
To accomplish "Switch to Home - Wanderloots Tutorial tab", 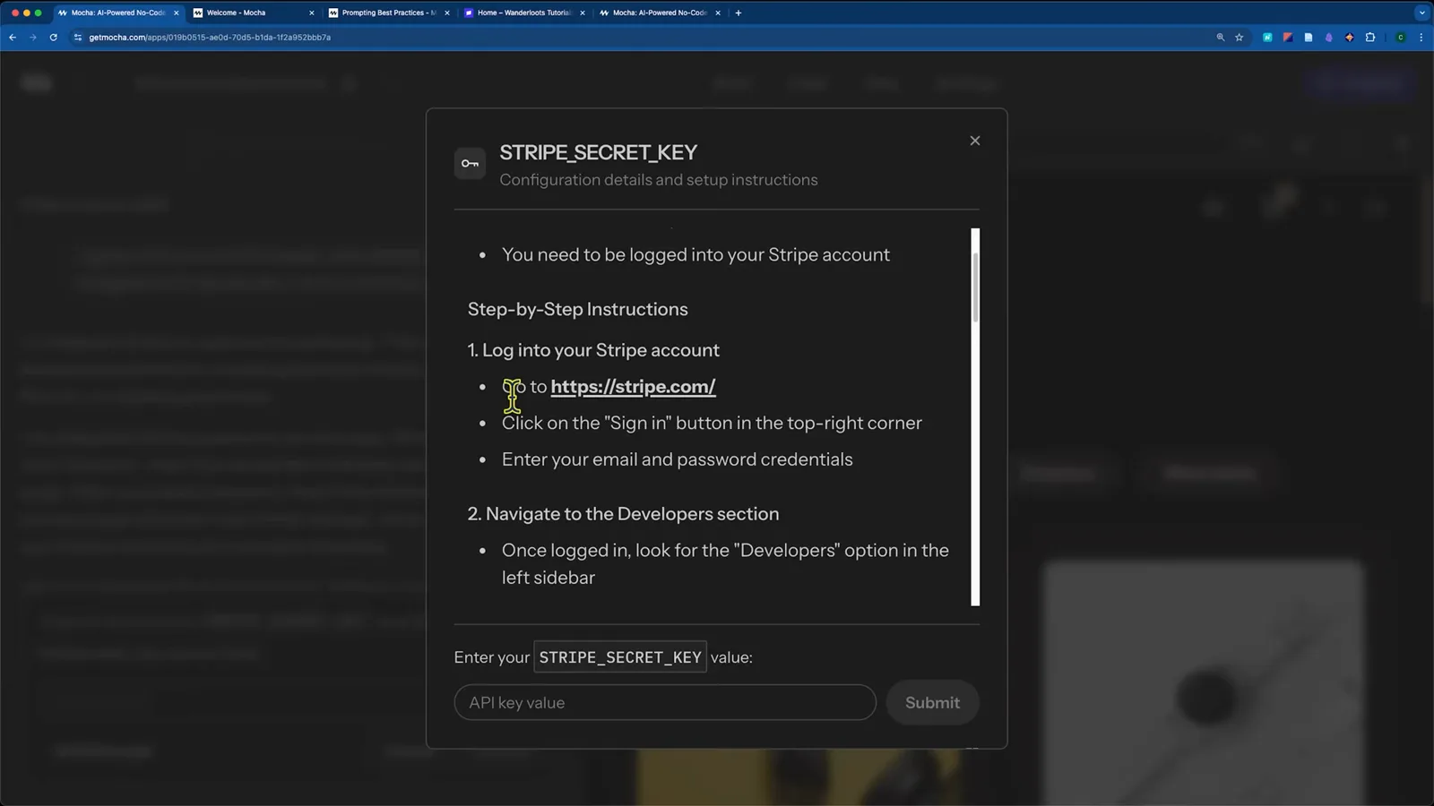I will 524,13.
